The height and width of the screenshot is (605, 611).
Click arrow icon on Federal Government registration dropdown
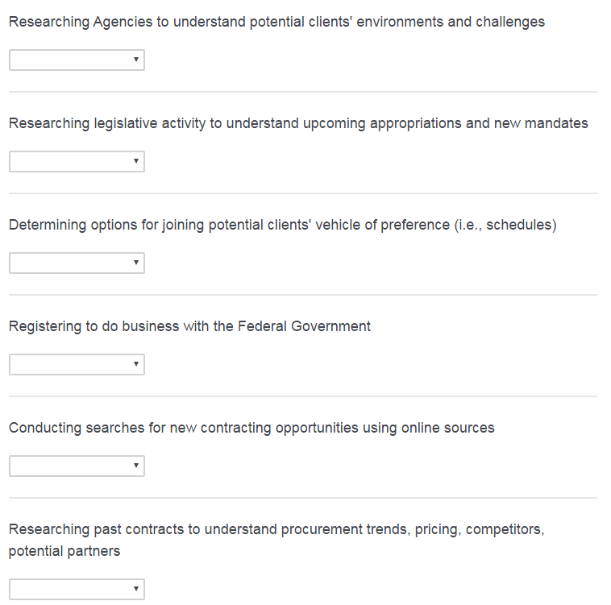136,365
